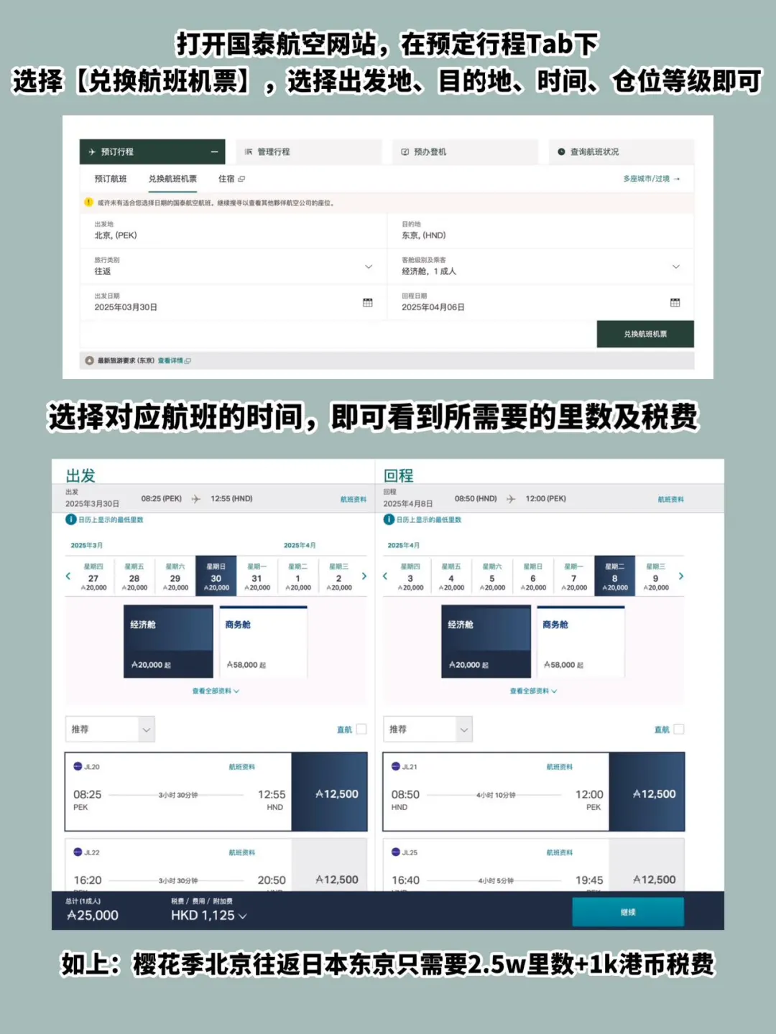776x1034 pixels.
Task: Open the calendar icon for 回程日期
Action: pos(675,302)
